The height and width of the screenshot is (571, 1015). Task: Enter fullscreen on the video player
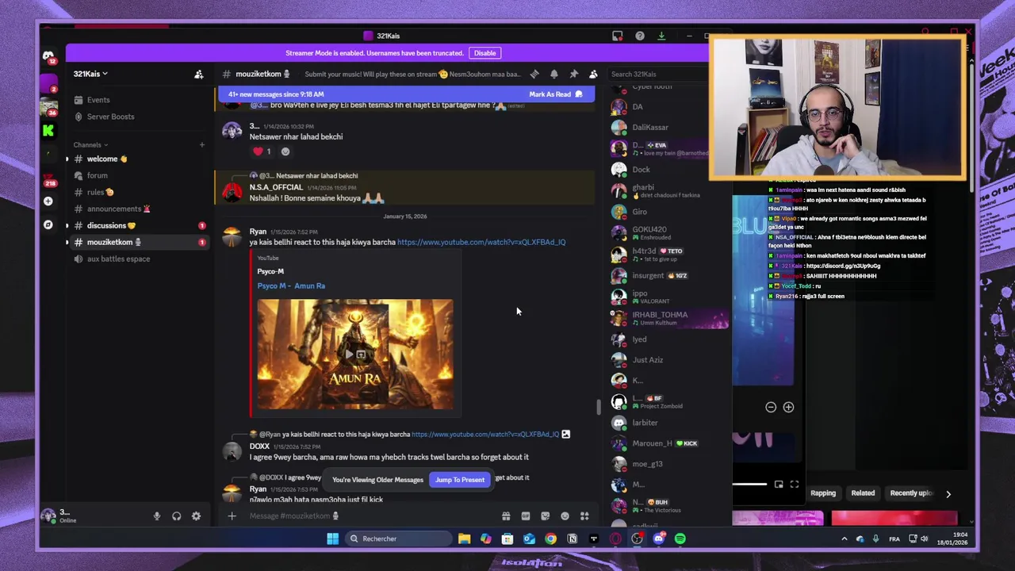(794, 485)
